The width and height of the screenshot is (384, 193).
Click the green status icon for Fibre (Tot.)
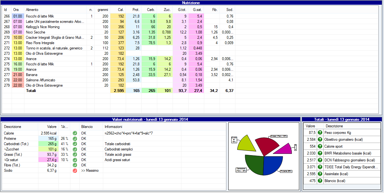(x=75, y=165)
